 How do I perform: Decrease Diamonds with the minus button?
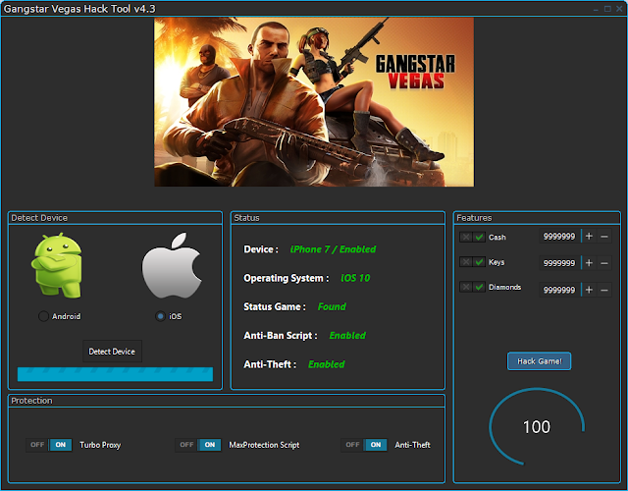pos(604,290)
